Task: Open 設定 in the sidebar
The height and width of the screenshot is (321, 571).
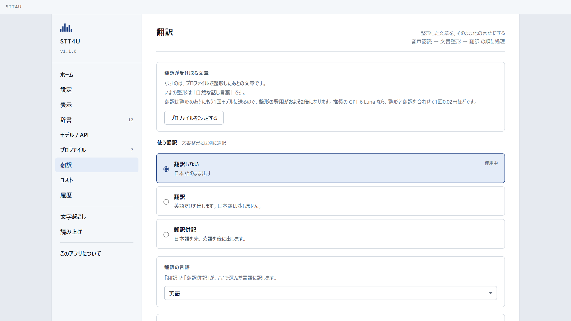Action: tap(97, 90)
